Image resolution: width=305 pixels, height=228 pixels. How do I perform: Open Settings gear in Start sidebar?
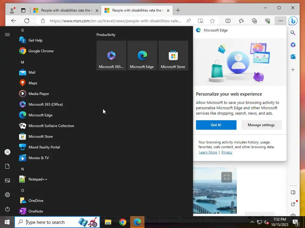click(x=7, y=195)
